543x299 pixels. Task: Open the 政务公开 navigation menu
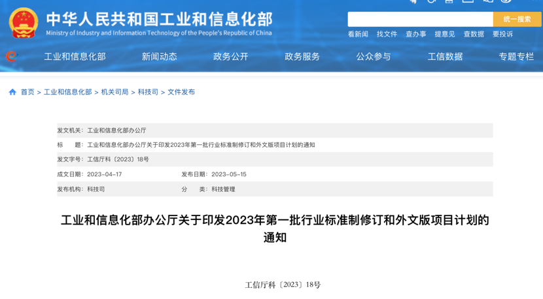click(x=231, y=57)
